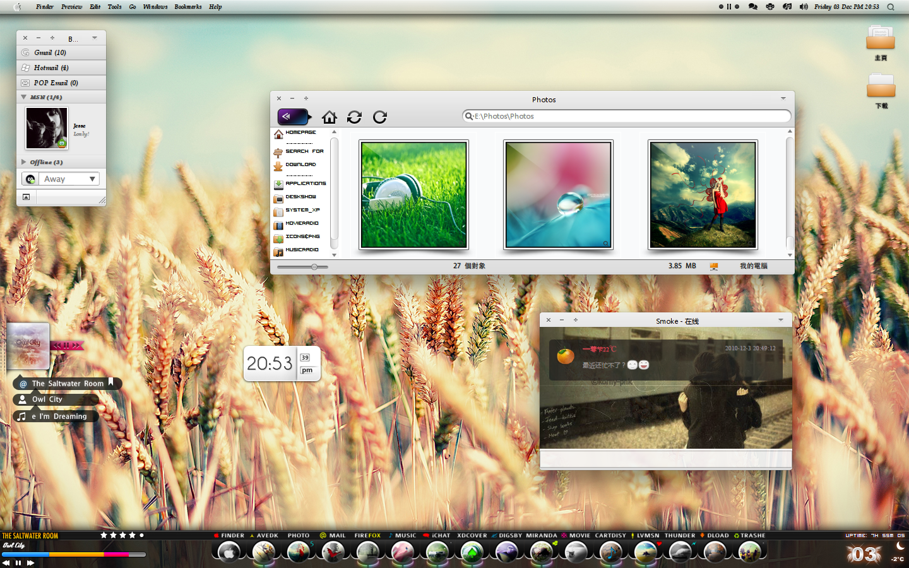
Task: Click the chat bubbles icon in menu bar
Action: (753, 7)
